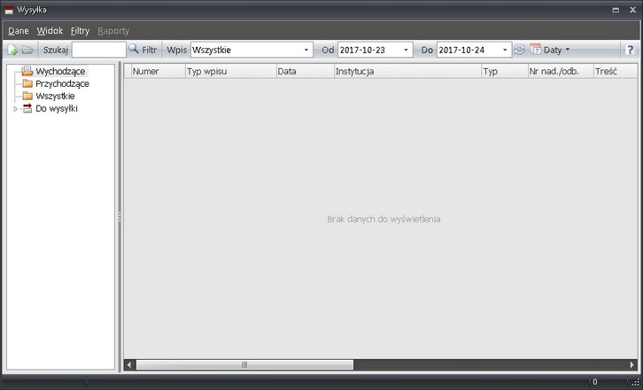Click the Nr nad./odb. column header
Screen dimensions: 643x390
pos(561,72)
